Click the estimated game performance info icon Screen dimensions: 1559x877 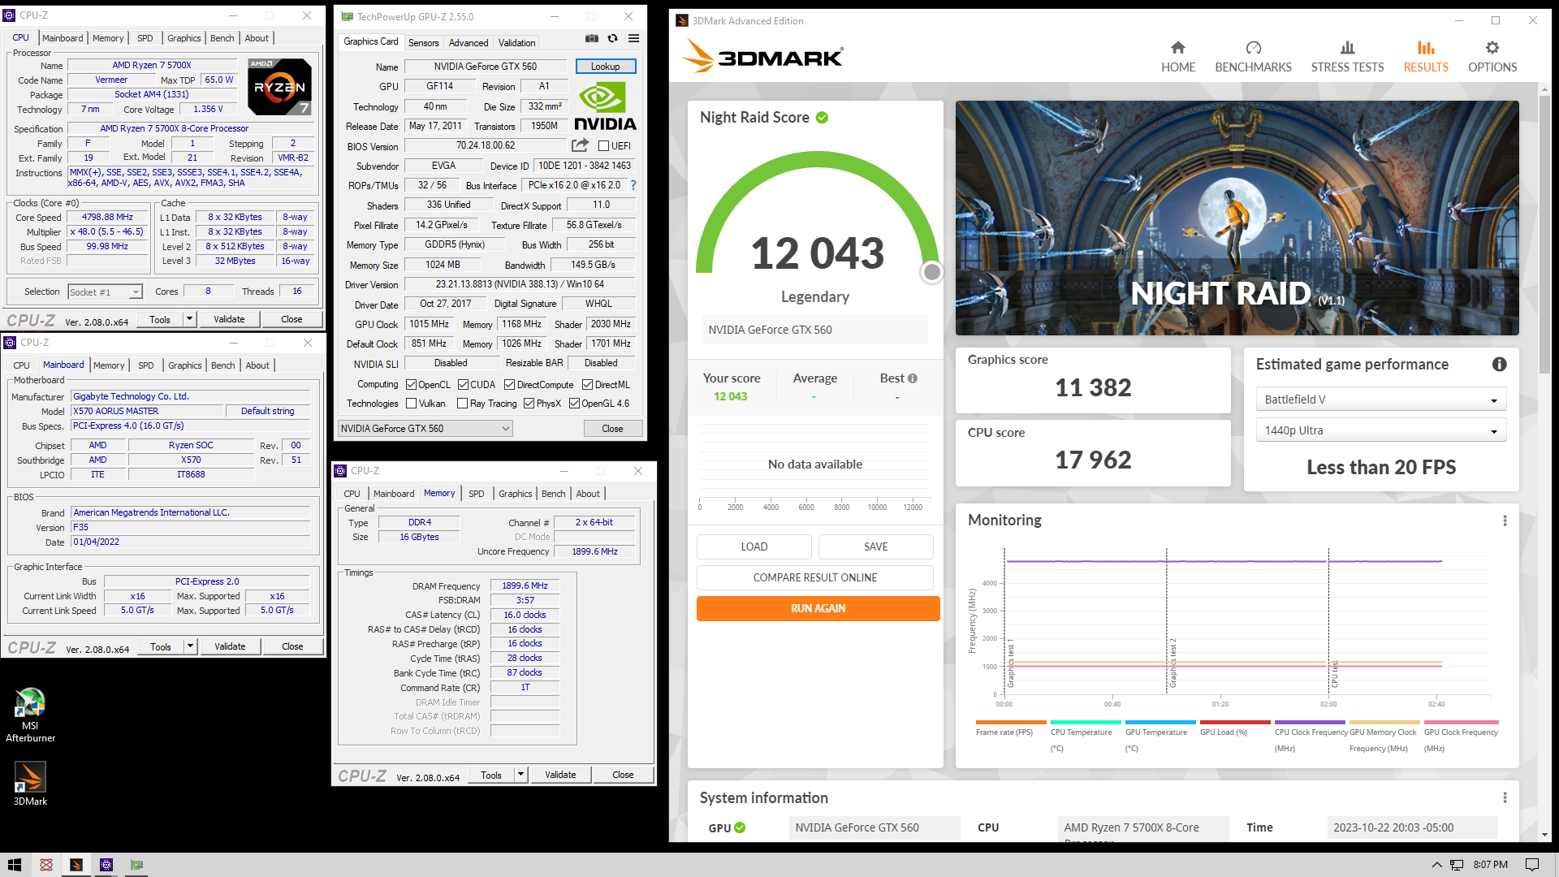click(1499, 365)
